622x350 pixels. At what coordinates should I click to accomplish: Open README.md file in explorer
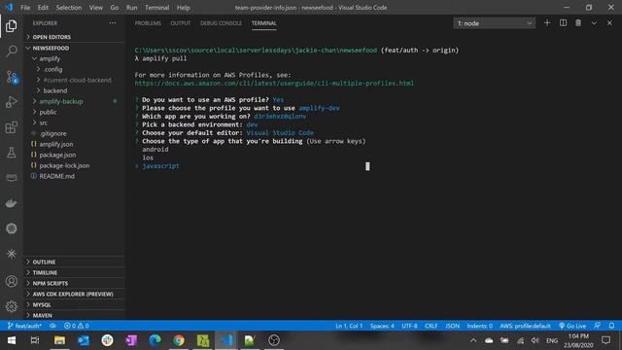(75, 176)
